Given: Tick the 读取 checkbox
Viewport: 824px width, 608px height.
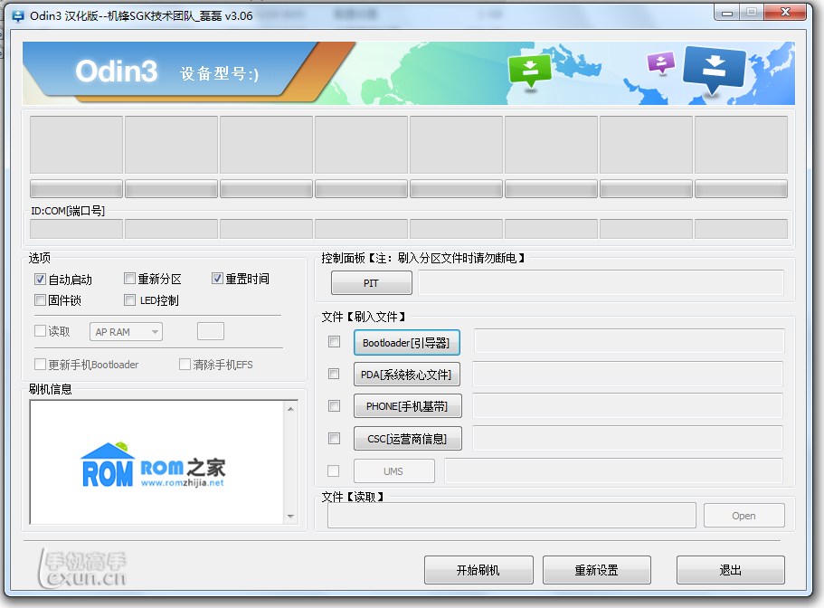Looking at the screenshot, I should pos(40,330).
